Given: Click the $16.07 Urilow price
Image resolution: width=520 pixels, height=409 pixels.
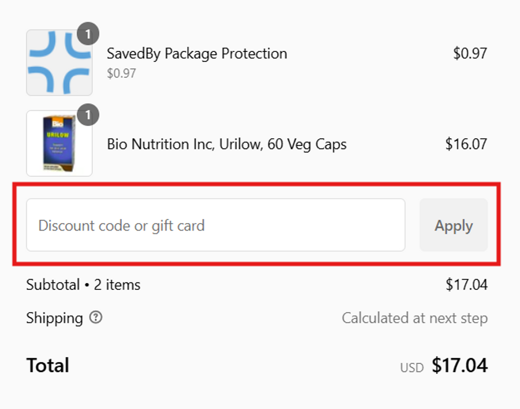Looking at the screenshot, I should [x=466, y=144].
